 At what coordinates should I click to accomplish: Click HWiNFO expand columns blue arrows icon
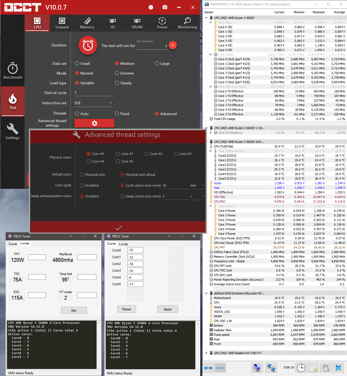coord(208,368)
